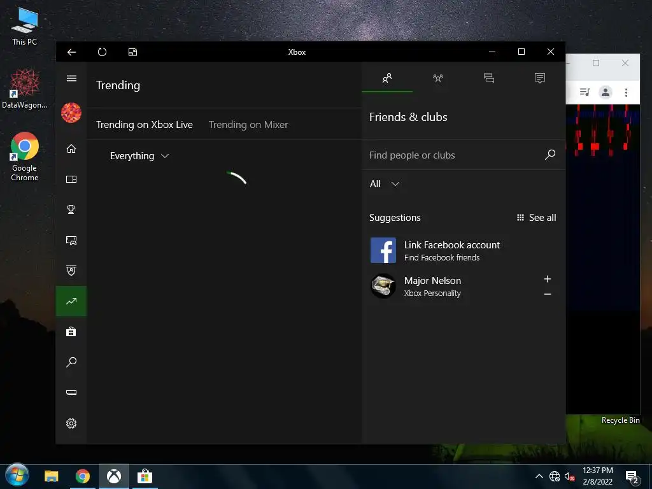The image size is (652, 489).
Task: Open Link Facebook account suggestion
Action: pos(464,251)
